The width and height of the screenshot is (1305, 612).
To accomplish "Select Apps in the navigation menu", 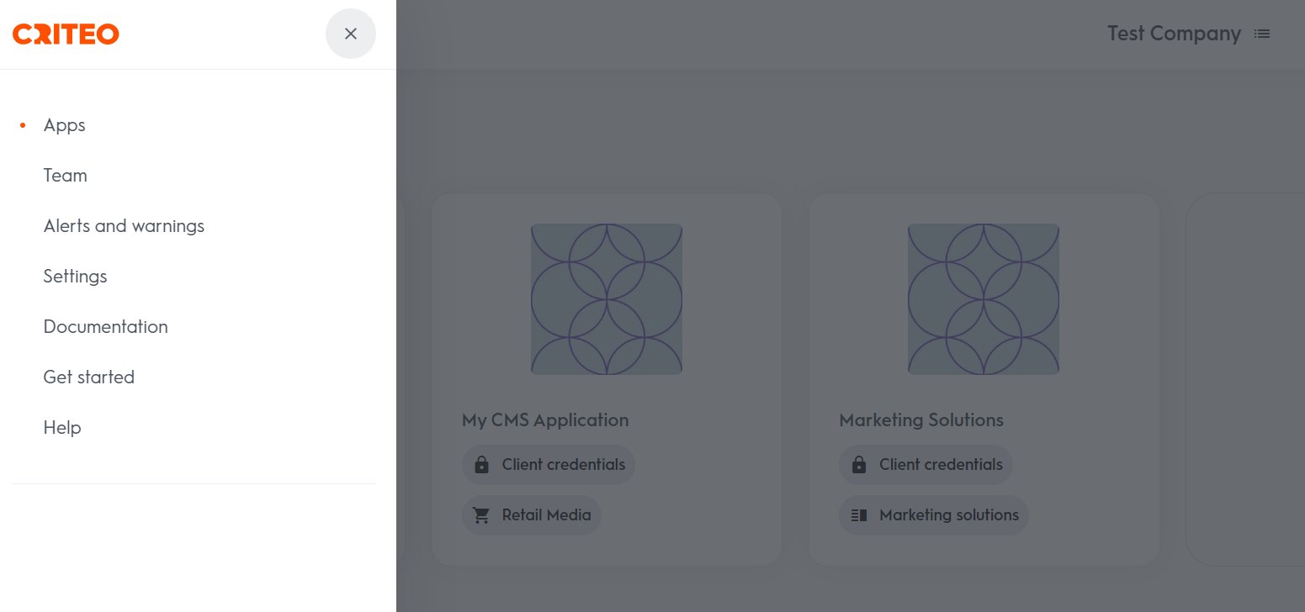I will coord(65,125).
